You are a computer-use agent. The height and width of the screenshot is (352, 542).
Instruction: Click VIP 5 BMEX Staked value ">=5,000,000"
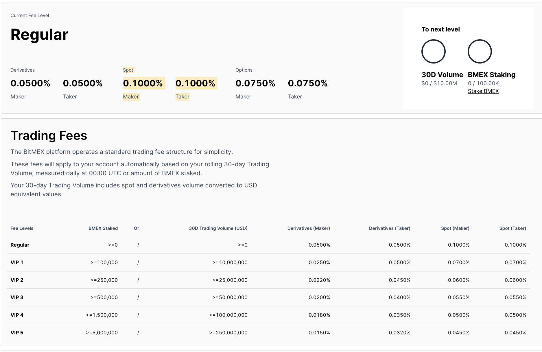pyautogui.click(x=102, y=333)
